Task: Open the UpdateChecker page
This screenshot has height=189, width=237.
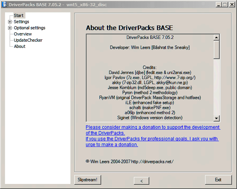Action: 28,40
